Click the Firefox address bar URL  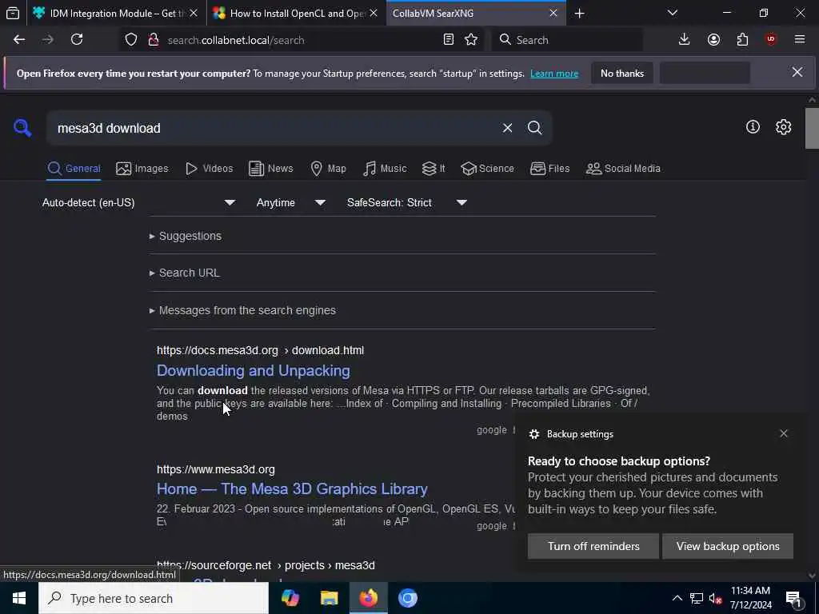click(x=303, y=40)
